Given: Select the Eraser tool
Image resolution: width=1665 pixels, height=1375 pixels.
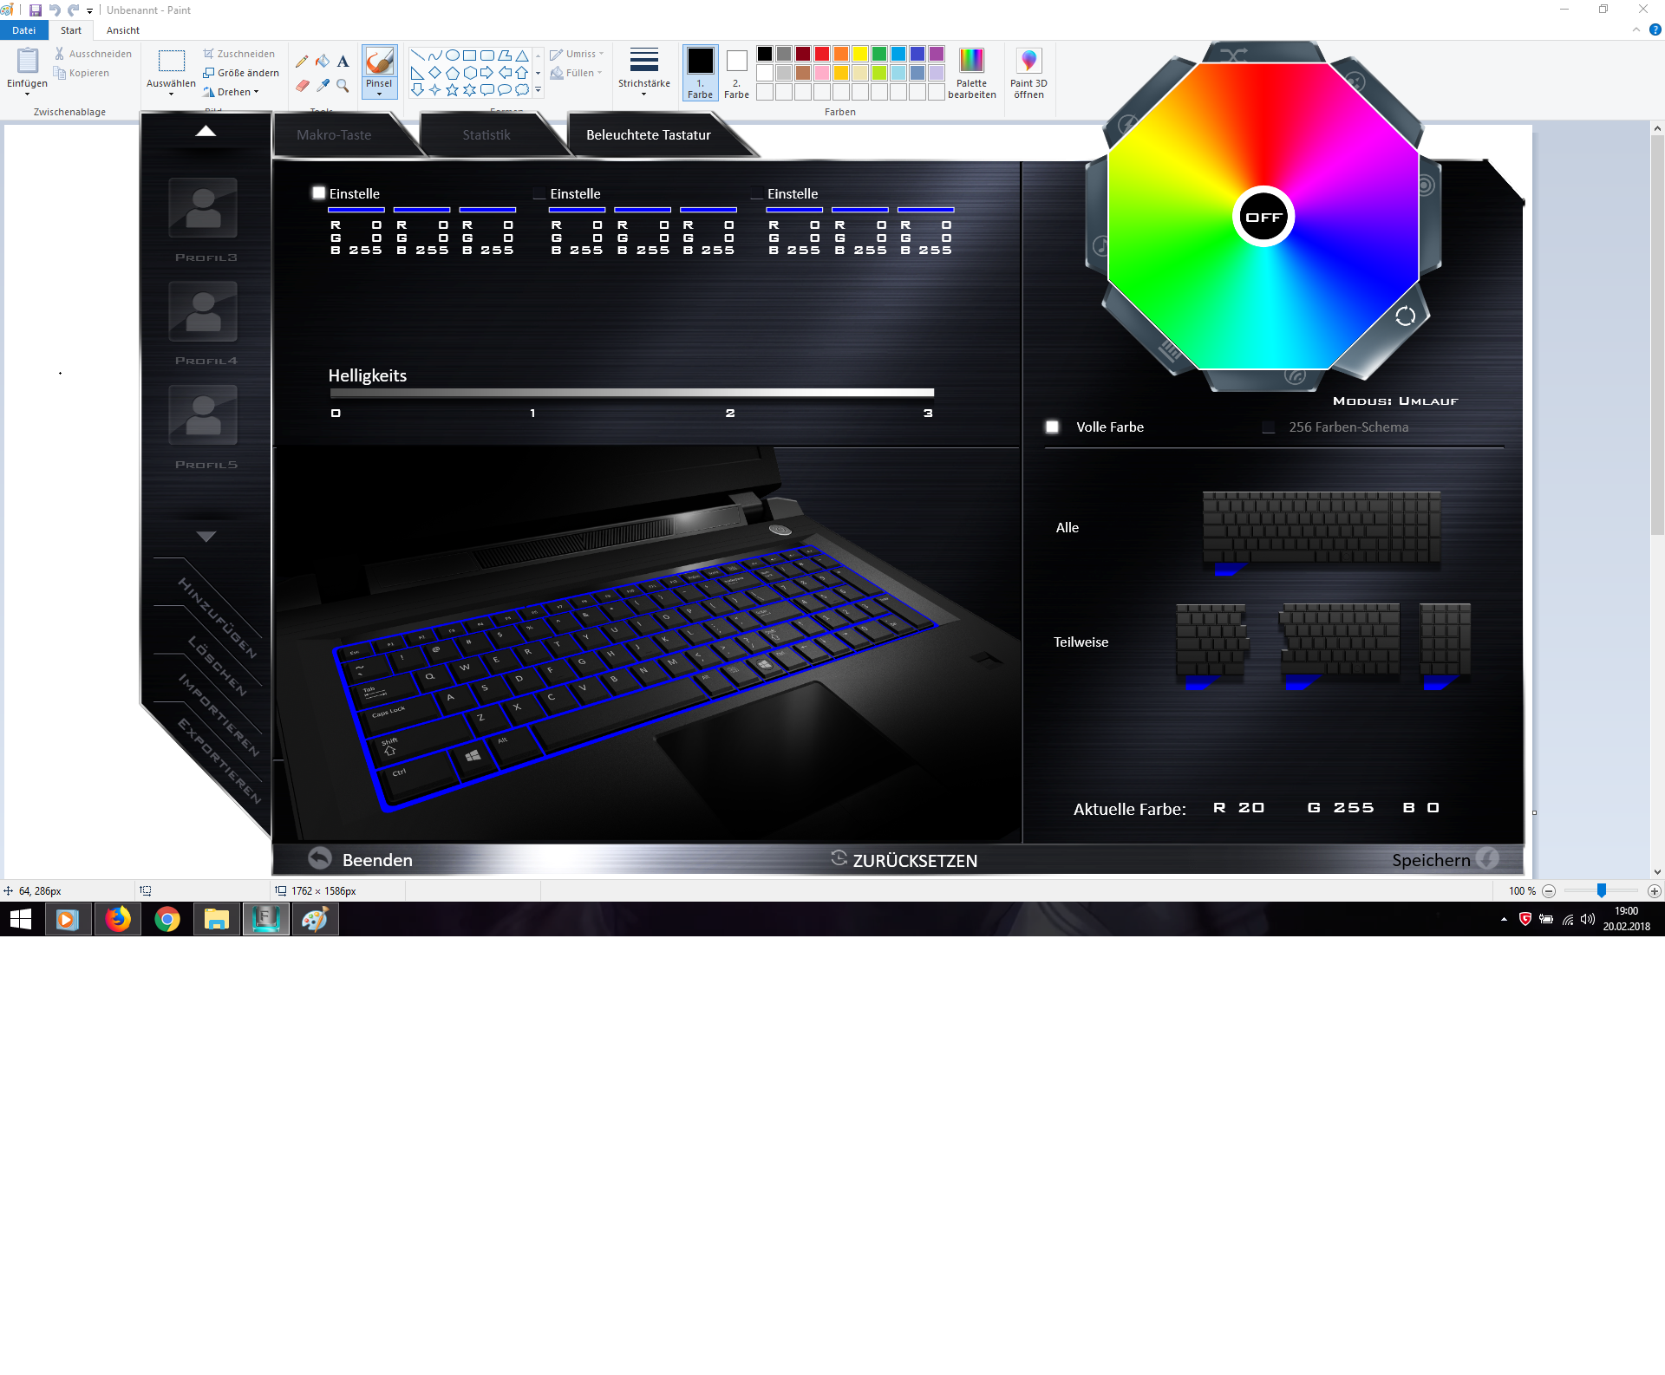Looking at the screenshot, I should 302,86.
